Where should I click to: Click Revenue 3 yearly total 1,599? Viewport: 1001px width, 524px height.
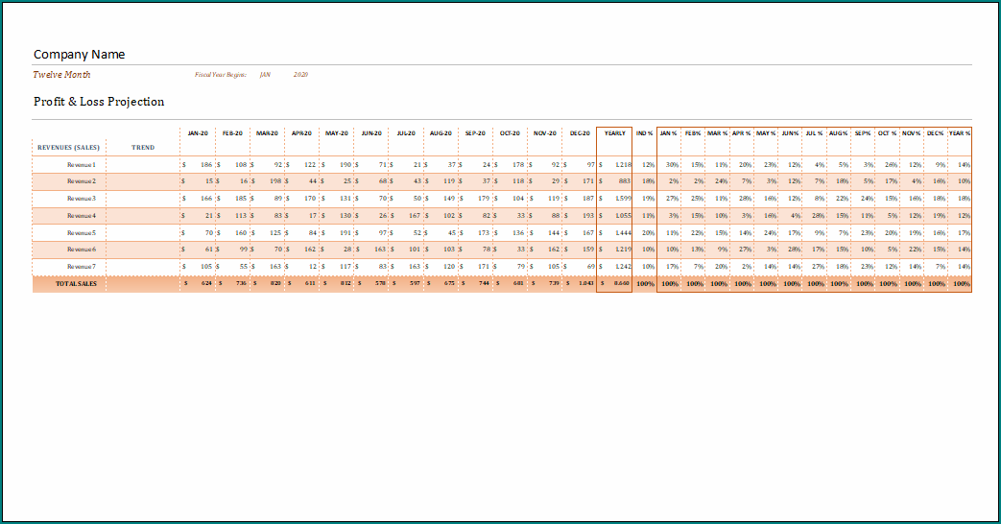623,199
